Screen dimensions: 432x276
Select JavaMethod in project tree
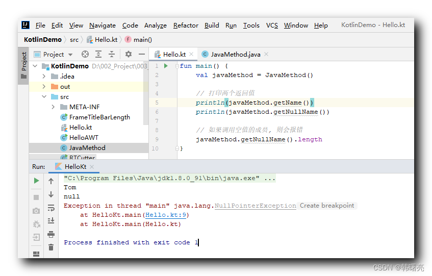(87, 147)
